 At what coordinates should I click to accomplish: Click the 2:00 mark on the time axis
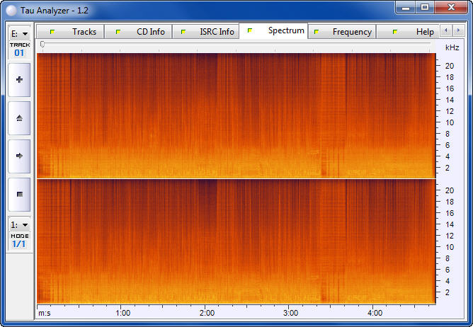207,312
